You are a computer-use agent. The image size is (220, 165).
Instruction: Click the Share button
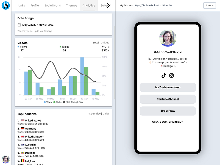[210, 5]
